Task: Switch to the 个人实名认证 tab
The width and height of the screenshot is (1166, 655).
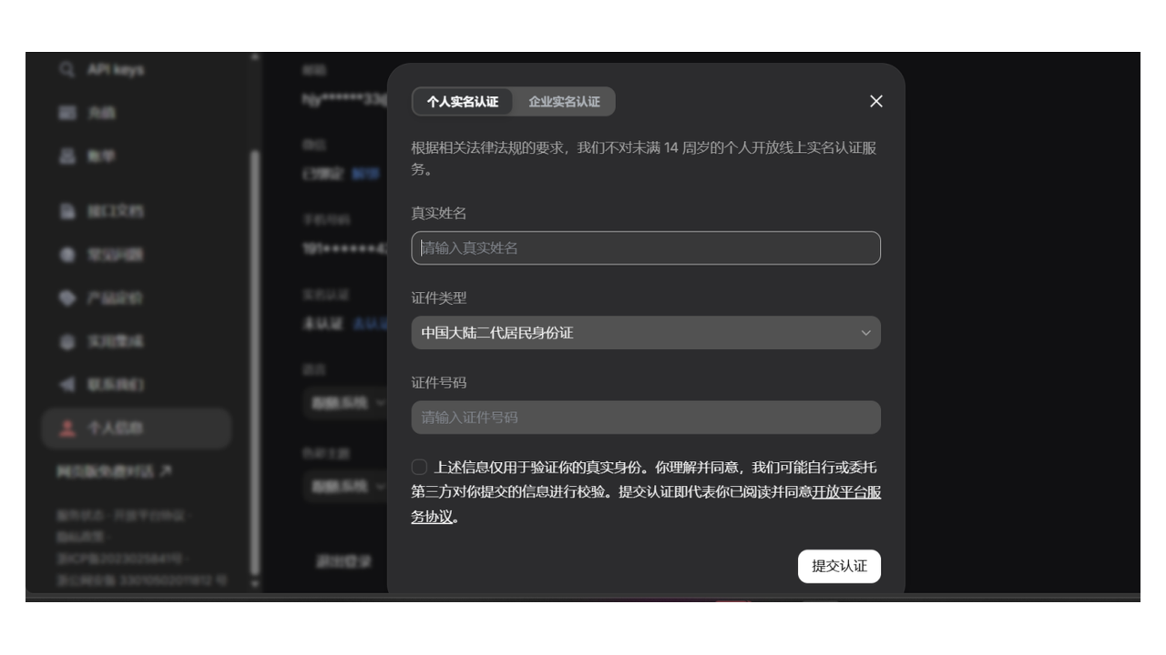Action: coord(465,103)
